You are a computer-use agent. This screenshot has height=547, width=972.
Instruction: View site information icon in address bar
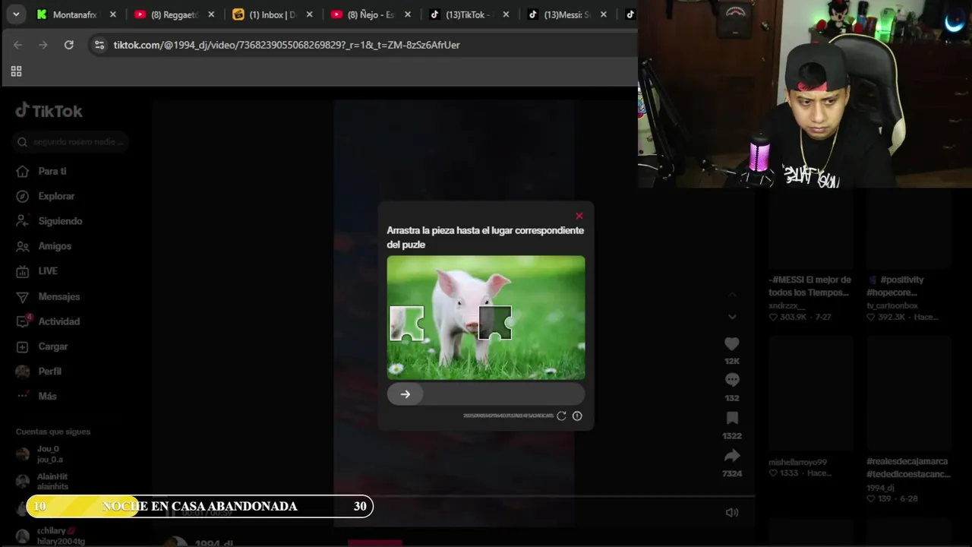pos(99,45)
